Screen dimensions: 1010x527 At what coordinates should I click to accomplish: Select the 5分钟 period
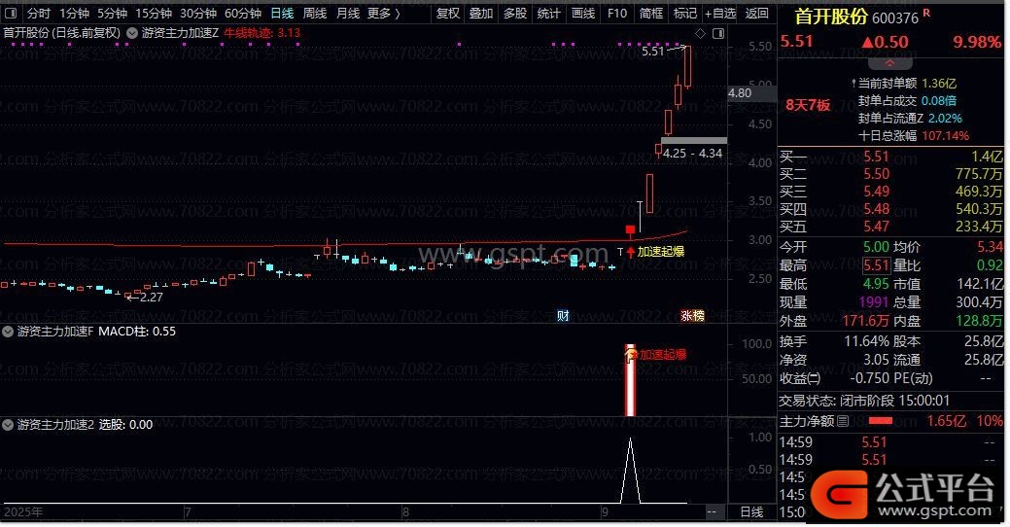click(112, 13)
